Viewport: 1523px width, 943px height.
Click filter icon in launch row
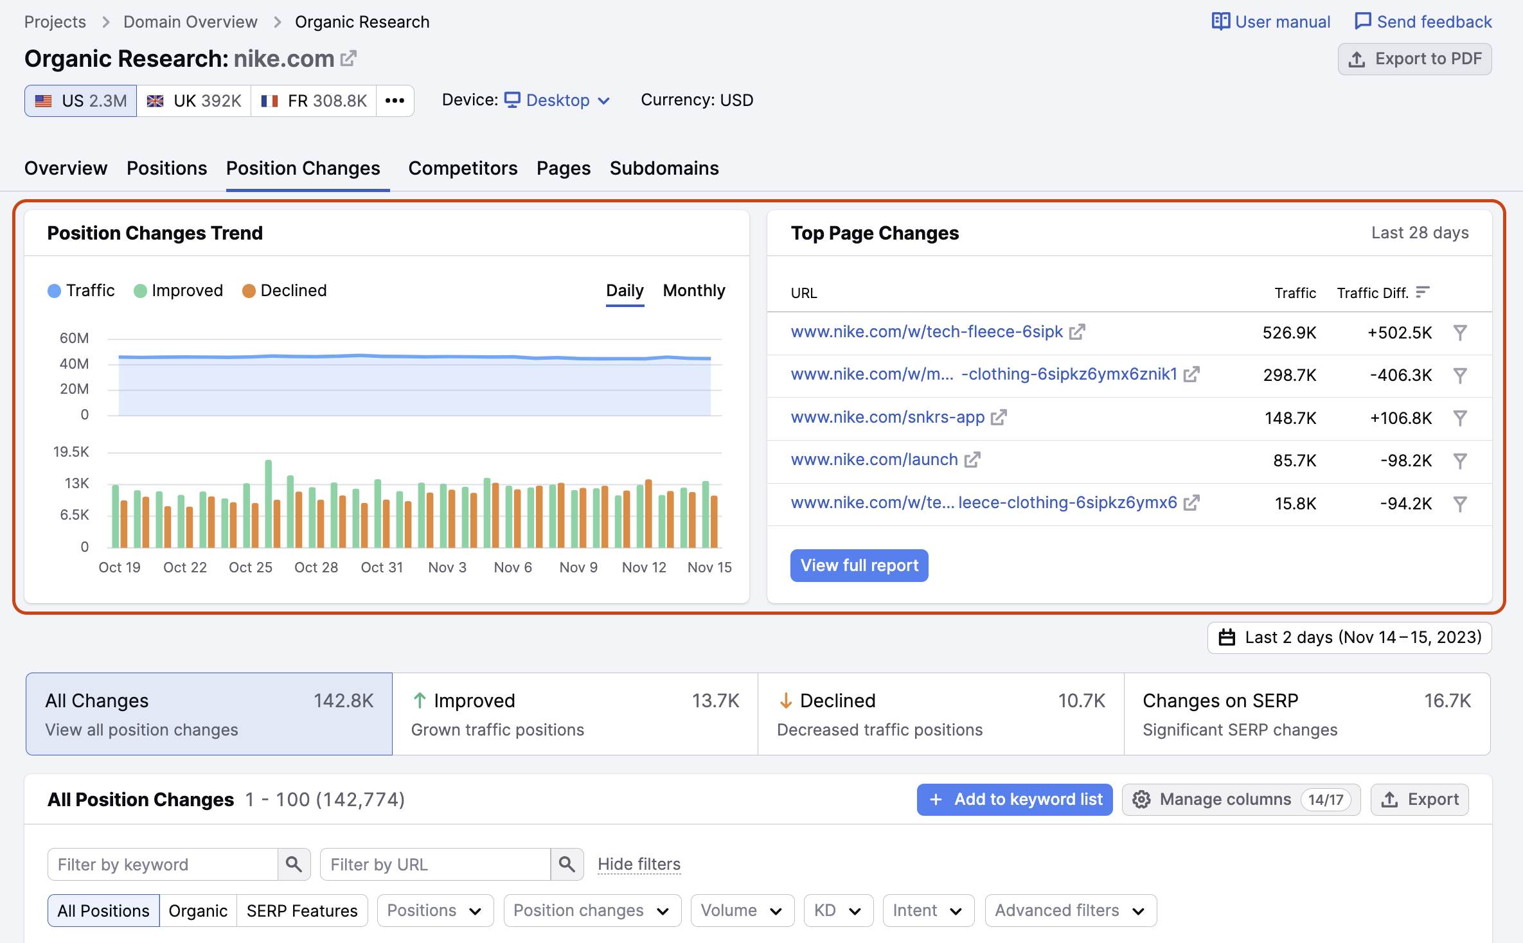pos(1460,461)
